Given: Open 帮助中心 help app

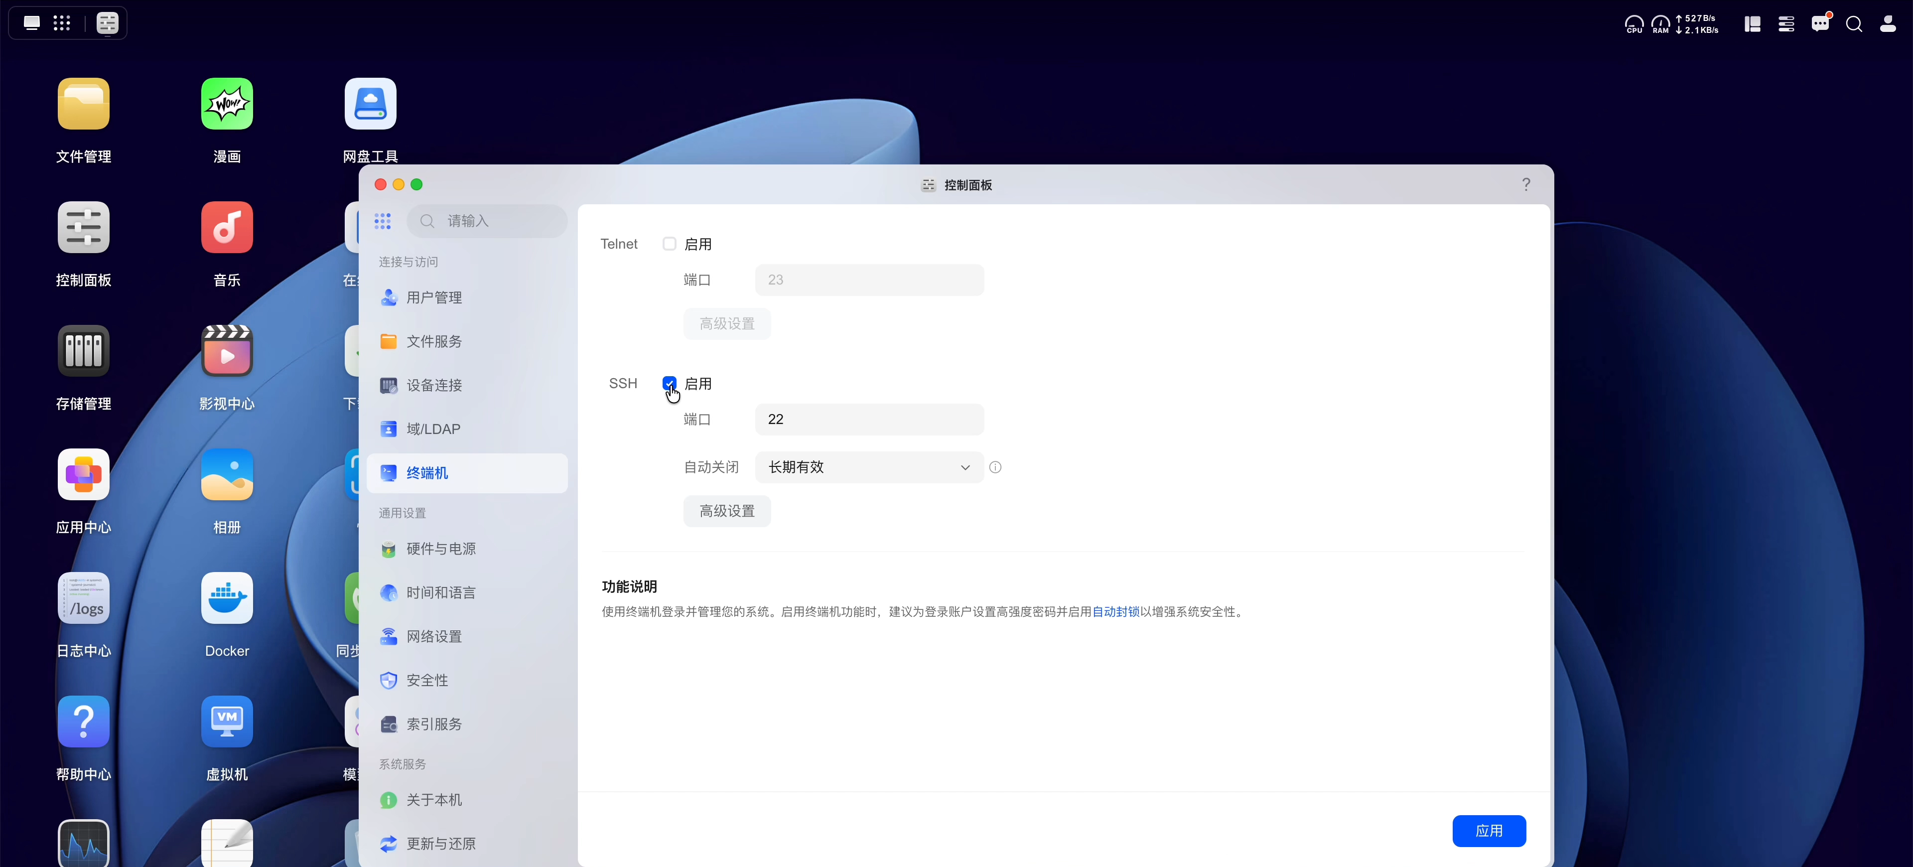Looking at the screenshot, I should pyautogui.click(x=83, y=722).
